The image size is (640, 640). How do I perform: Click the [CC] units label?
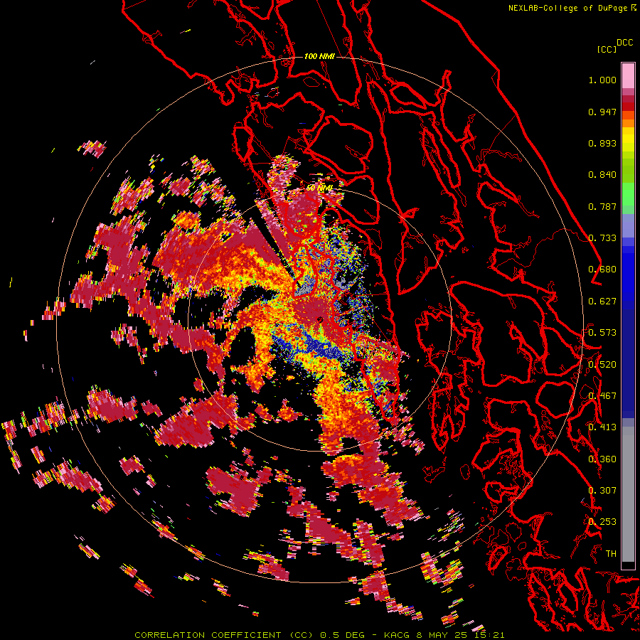[607, 49]
